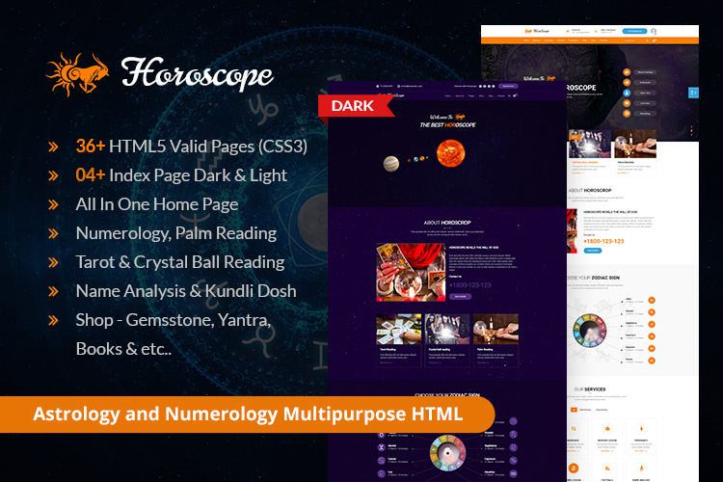Select topmost orange circle icon in light hero
The height and width of the screenshot is (482, 723).
(628, 71)
